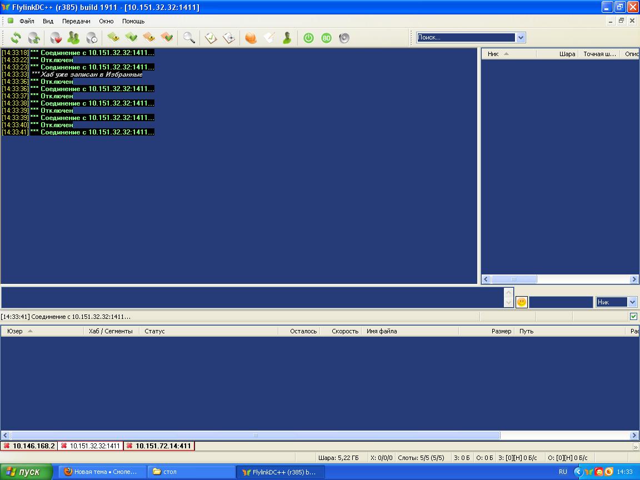Screen dimensions: 640x480
Task: Switch to taskbar Новая тема Firefox window
Action: coord(102,472)
